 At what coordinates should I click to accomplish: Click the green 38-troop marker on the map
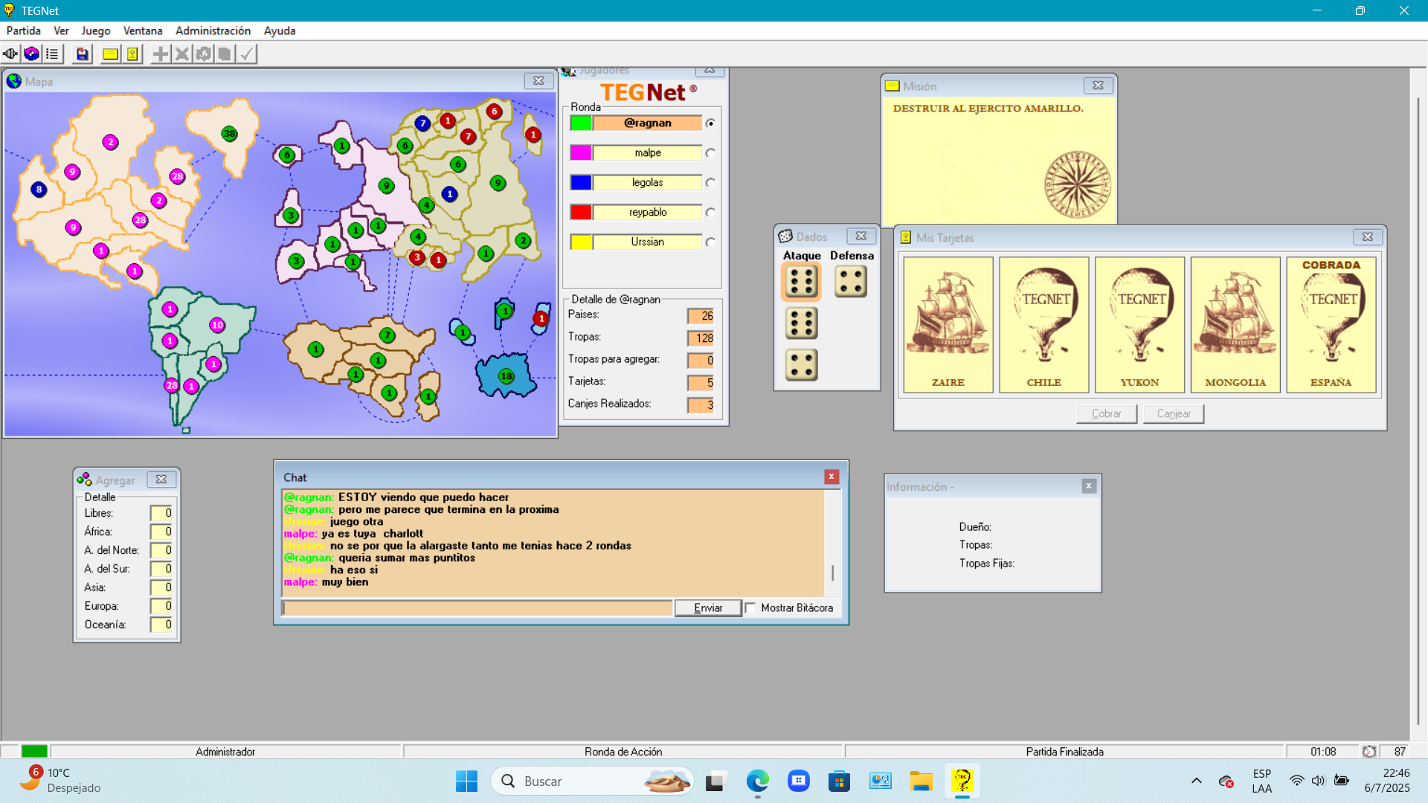tap(230, 134)
